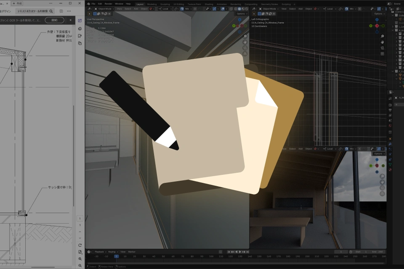Screen dimensions: 404x269
Task: Open the Playback dropdown in timeline
Action: coord(101,252)
